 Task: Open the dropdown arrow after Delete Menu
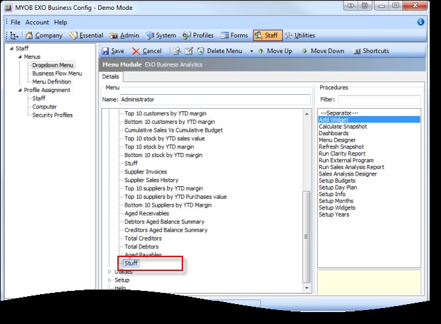pyautogui.click(x=251, y=51)
